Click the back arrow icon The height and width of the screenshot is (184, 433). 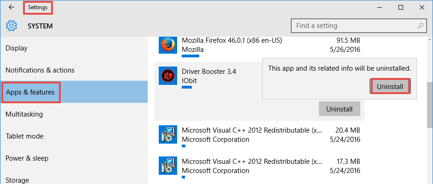12,7
